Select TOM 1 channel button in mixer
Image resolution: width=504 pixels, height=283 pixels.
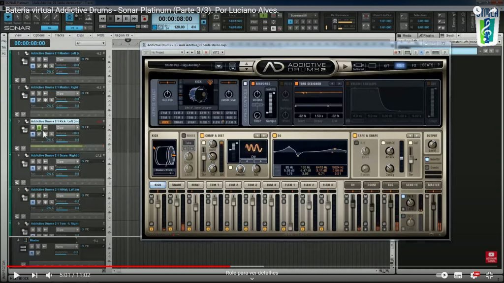[x=215, y=185]
